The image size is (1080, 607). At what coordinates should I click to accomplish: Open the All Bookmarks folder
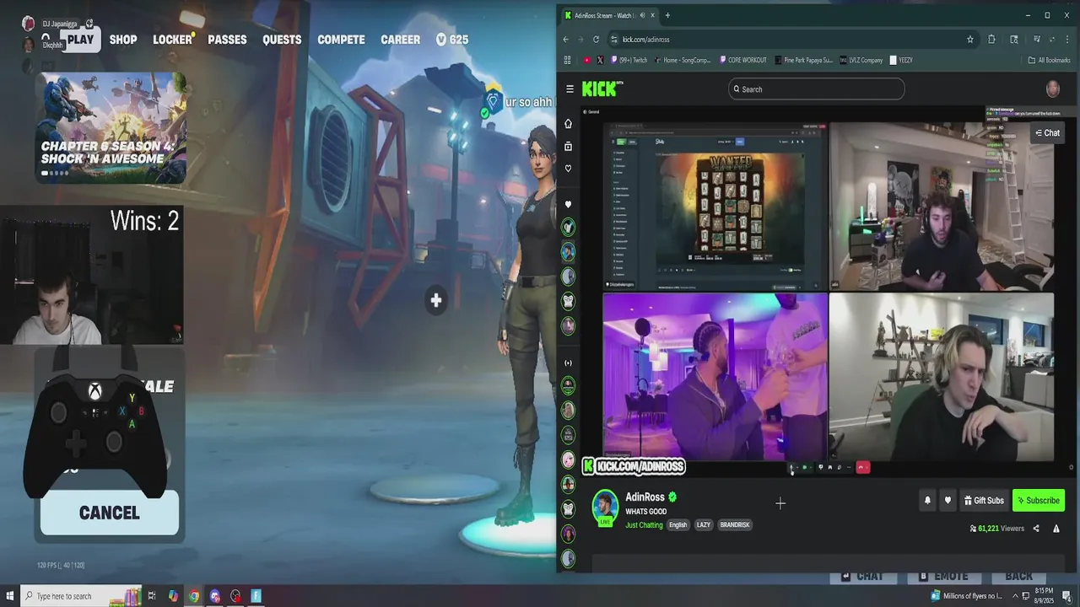(x=1049, y=61)
